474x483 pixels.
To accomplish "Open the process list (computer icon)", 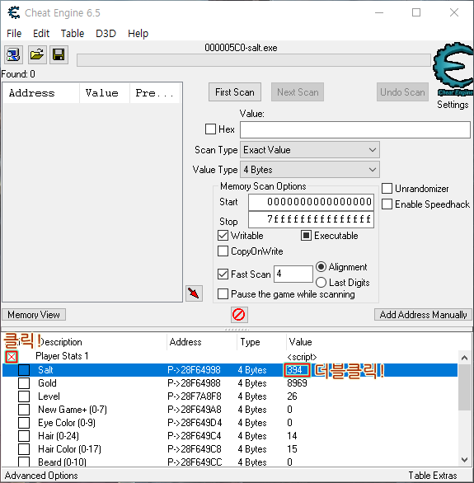I will point(13,55).
